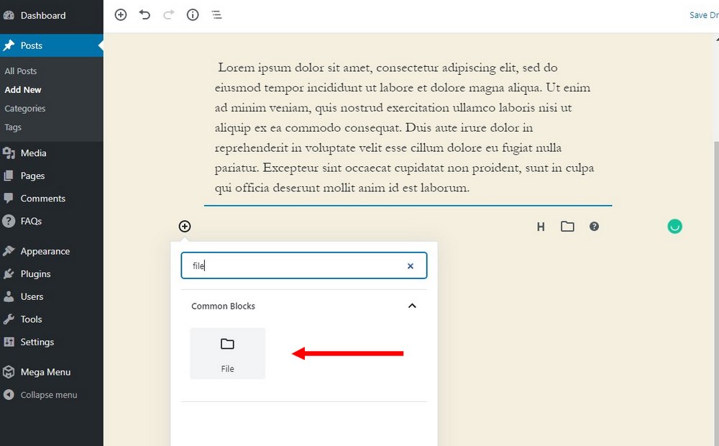Collapse the Common Blocks section chevron
The height and width of the screenshot is (446, 719).
click(412, 305)
